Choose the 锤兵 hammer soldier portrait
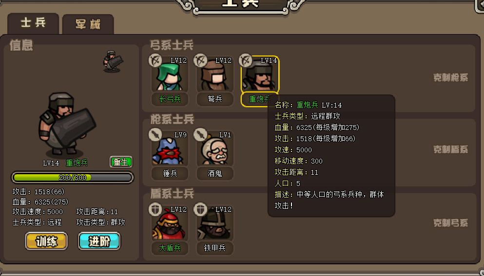484x276 pixels. click(x=170, y=149)
